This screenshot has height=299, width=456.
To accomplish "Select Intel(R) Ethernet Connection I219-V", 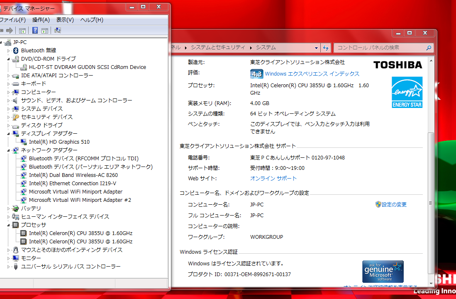I will pyautogui.click(x=73, y=184).
